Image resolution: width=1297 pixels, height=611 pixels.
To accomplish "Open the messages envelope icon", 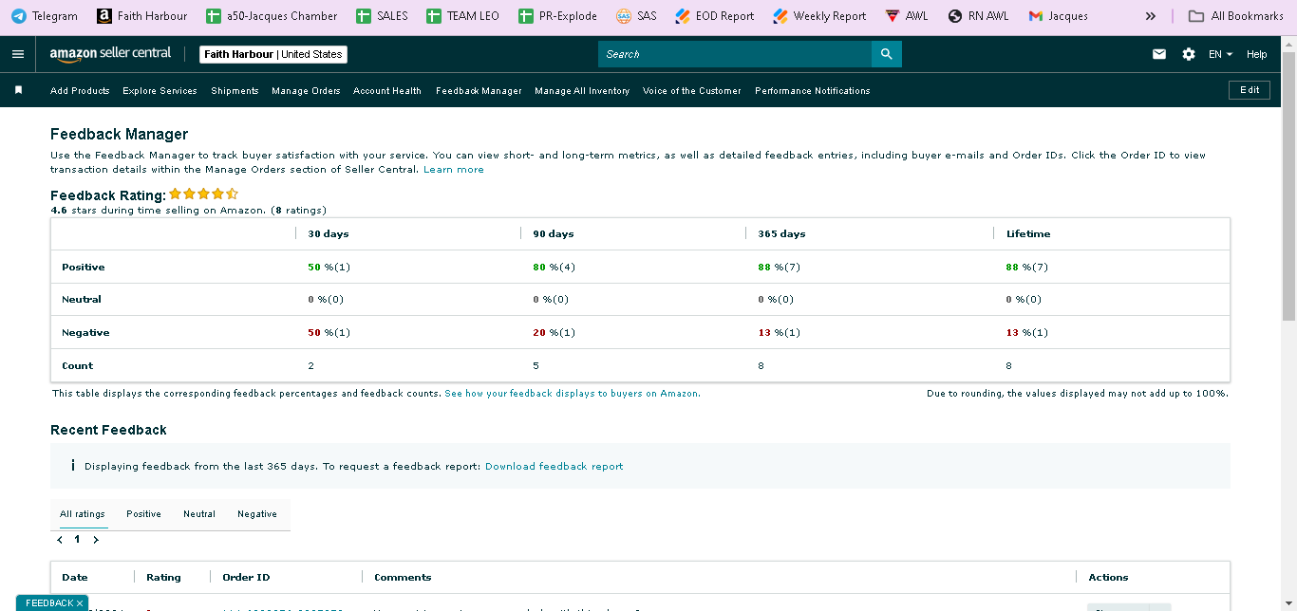I will 1159,54.
